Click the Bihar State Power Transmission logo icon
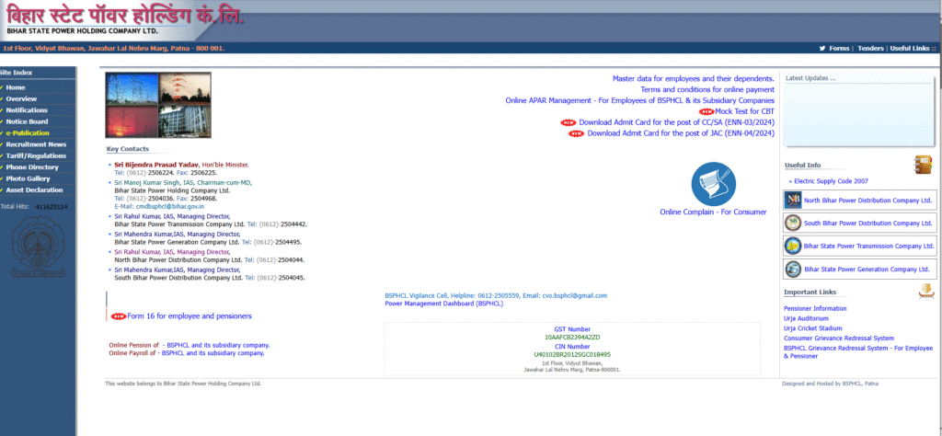 (793, 246)
